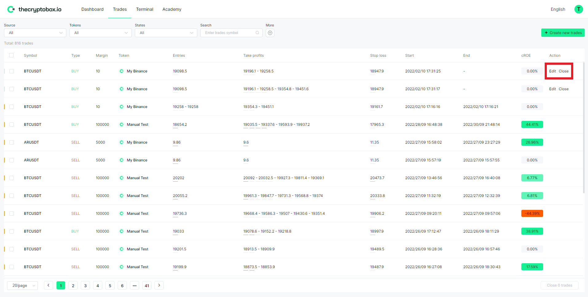588x297 pixels.
Task: Focus the Enter trades symbol search field
Action: (x=229, y=33)
